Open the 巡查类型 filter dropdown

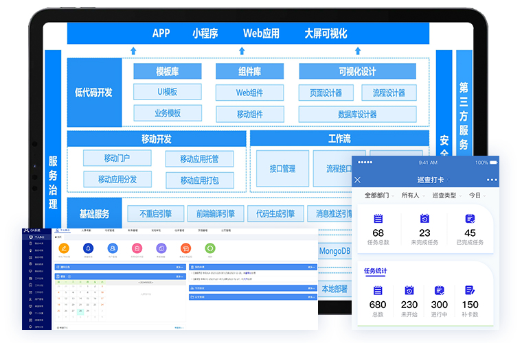pos(447,196)
